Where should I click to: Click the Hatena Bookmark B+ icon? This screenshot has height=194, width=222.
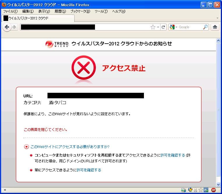click(x=206, y=190)
